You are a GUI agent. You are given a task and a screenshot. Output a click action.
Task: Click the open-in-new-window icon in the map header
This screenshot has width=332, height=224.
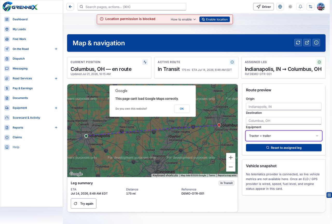pos(307,42)
